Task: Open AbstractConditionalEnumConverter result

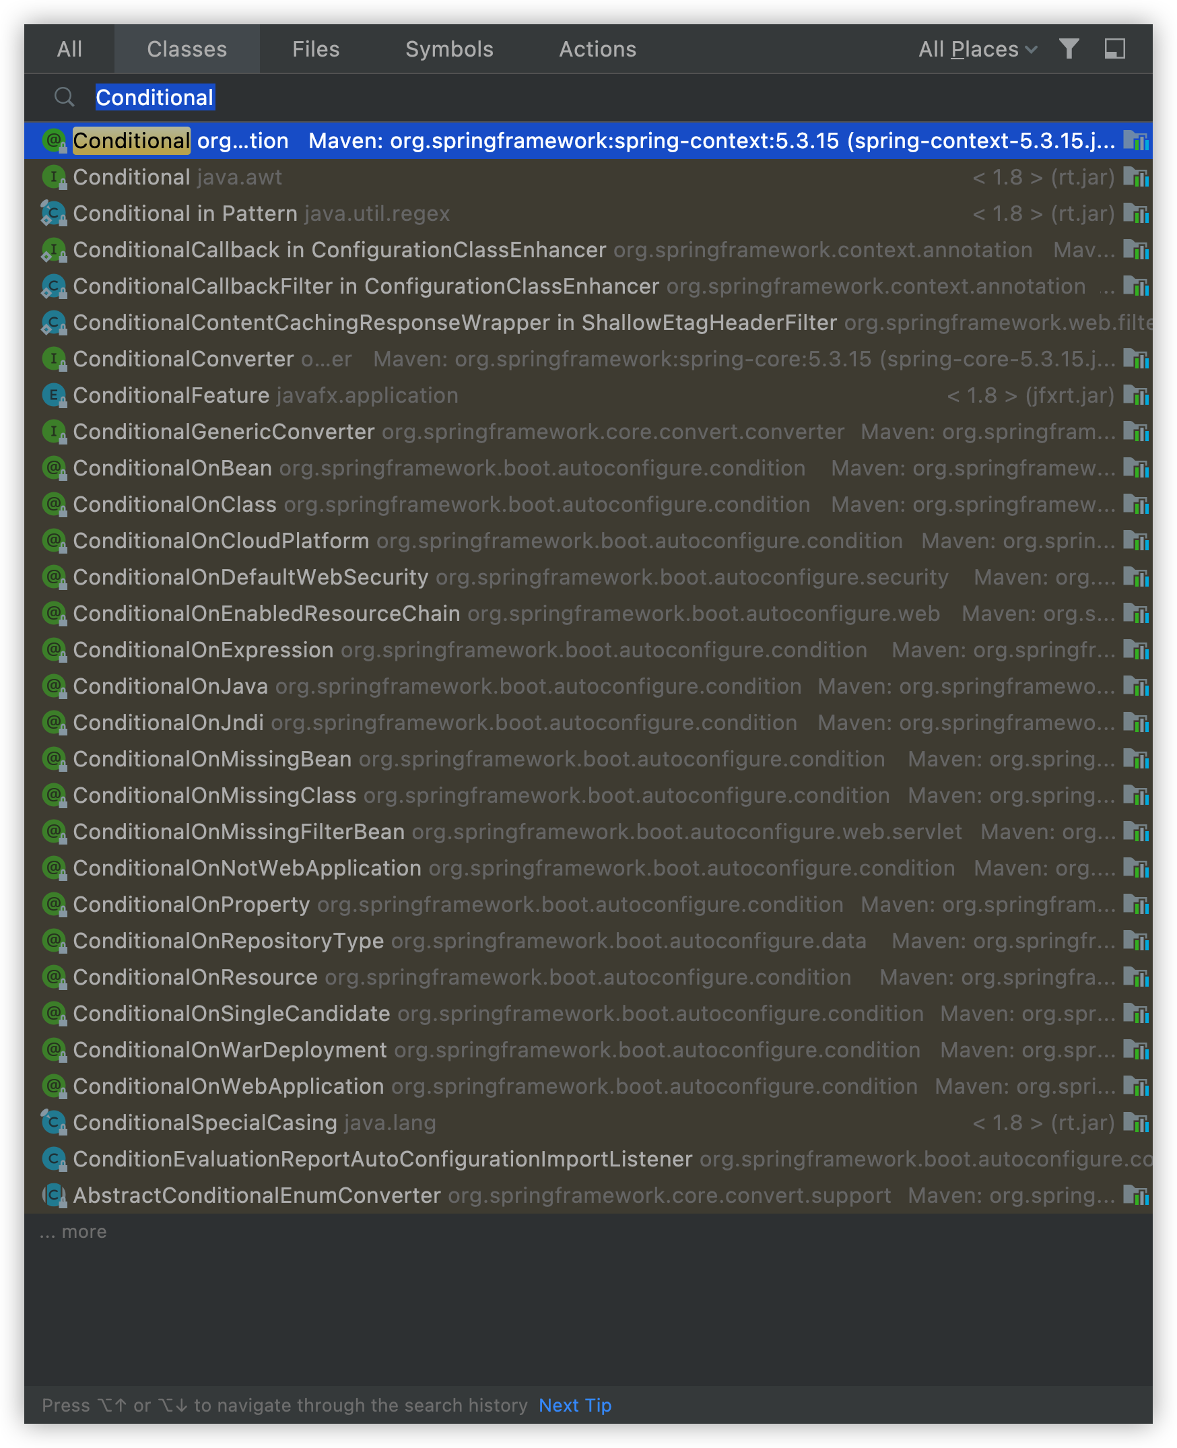Action: pyautogui.click(x=588, y=1195)
